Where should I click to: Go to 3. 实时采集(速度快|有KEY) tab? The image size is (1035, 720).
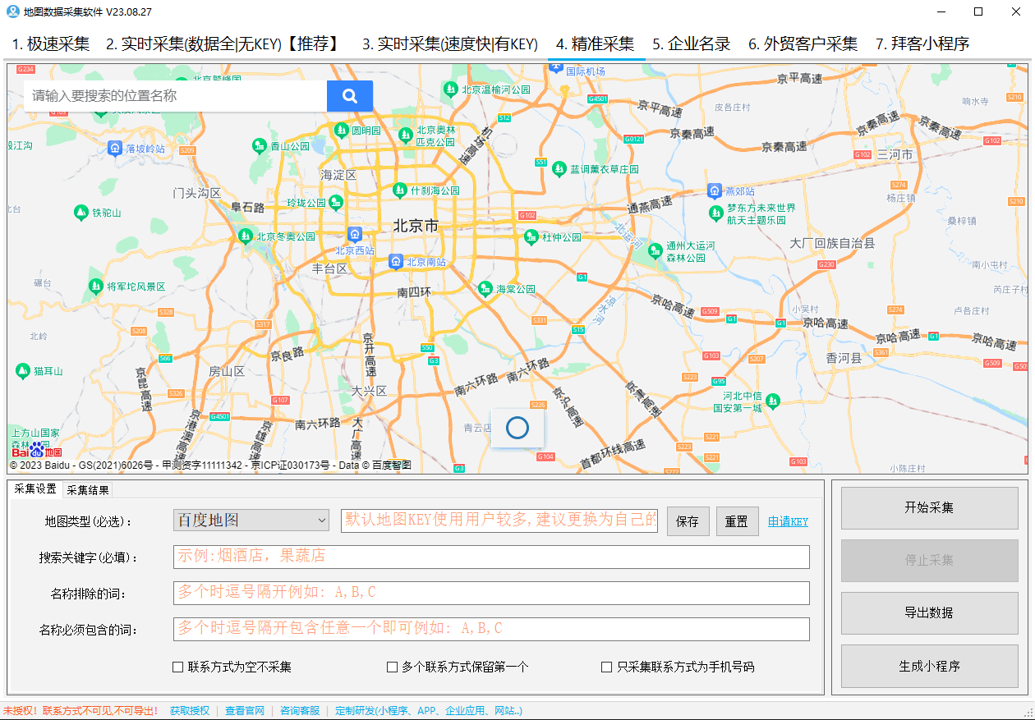click(450, 44)
